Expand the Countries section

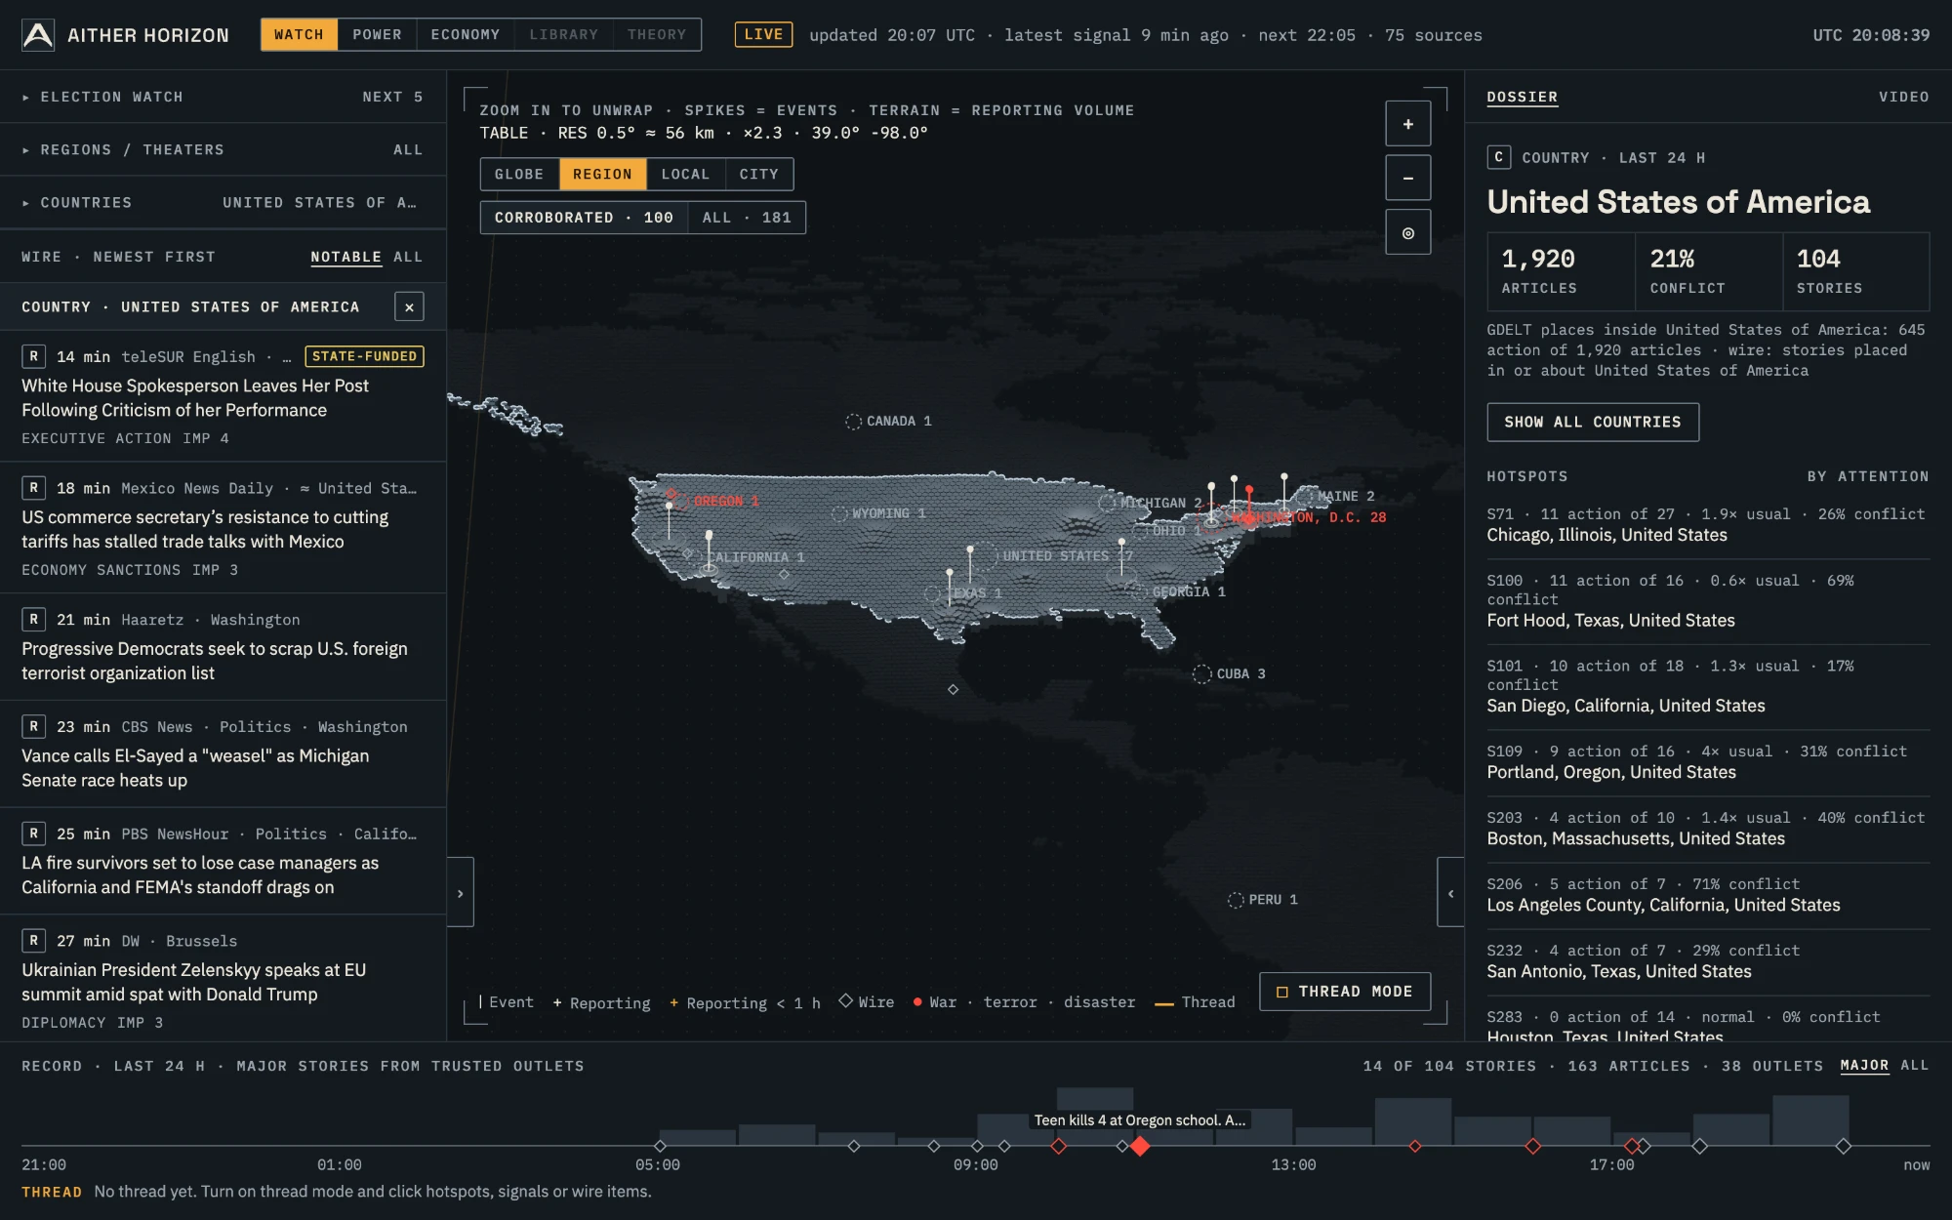point(223,202)
